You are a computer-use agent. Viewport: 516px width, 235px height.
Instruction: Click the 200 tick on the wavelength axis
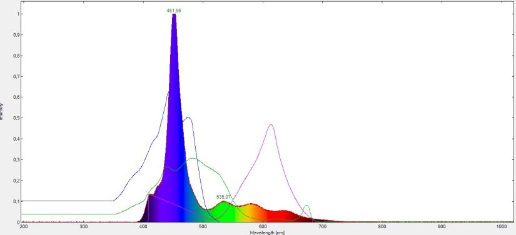point(24,227)
